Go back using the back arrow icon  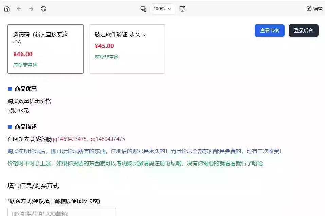[x=19, y=9]
